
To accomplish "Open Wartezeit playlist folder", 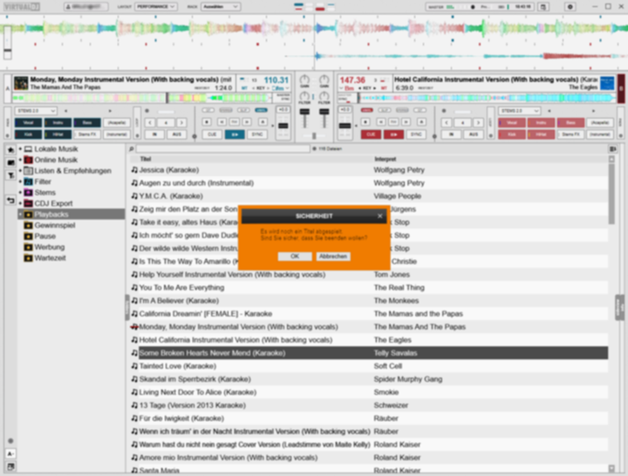I will 50,258.
